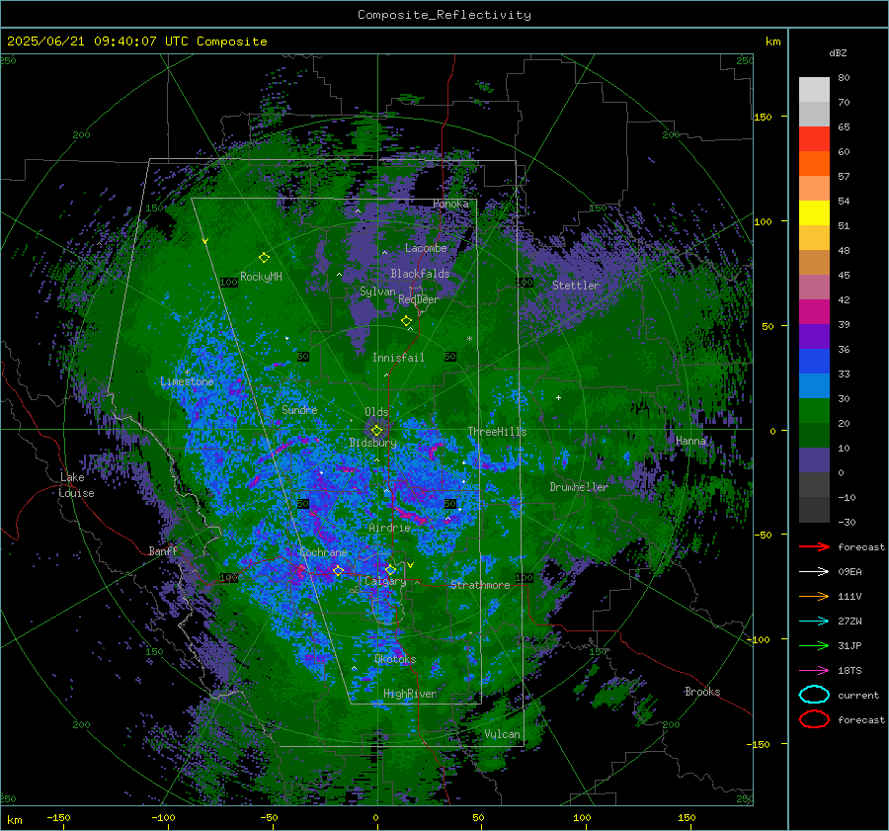Click the dBZ legend heading

(x=838, y=53)
